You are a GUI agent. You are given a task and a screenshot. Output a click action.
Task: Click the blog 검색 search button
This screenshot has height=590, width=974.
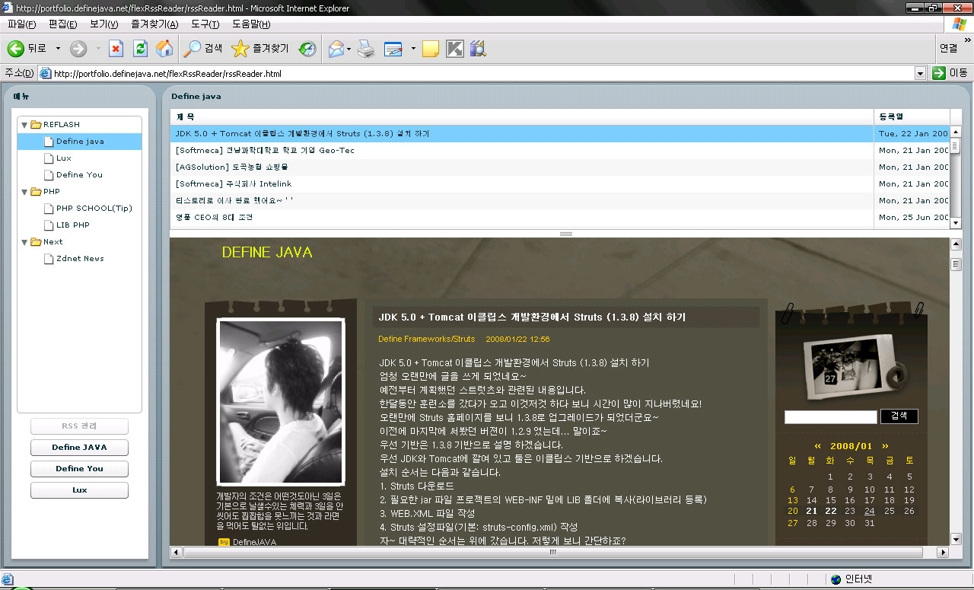pyautogui.click(x=899, y=416)
